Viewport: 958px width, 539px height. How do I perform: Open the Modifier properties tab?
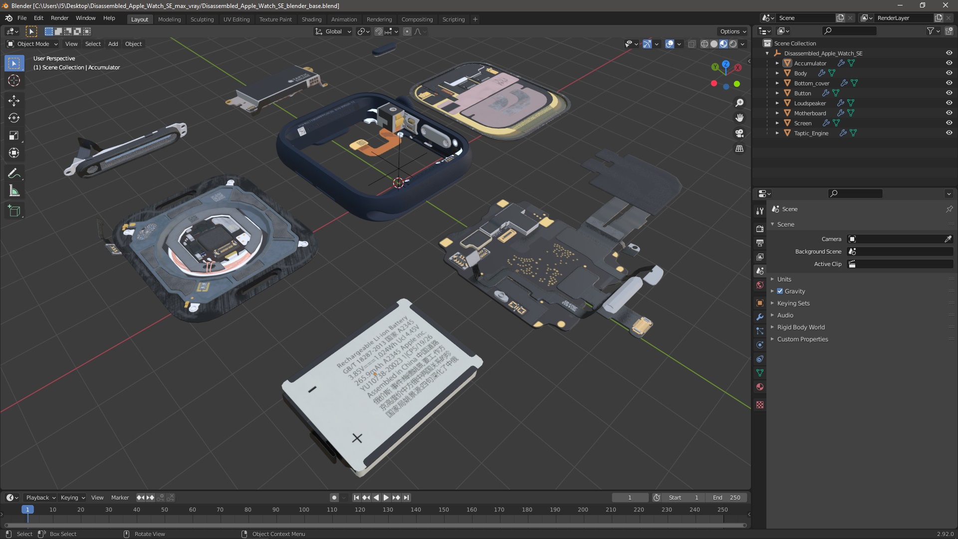click(760, 317)
